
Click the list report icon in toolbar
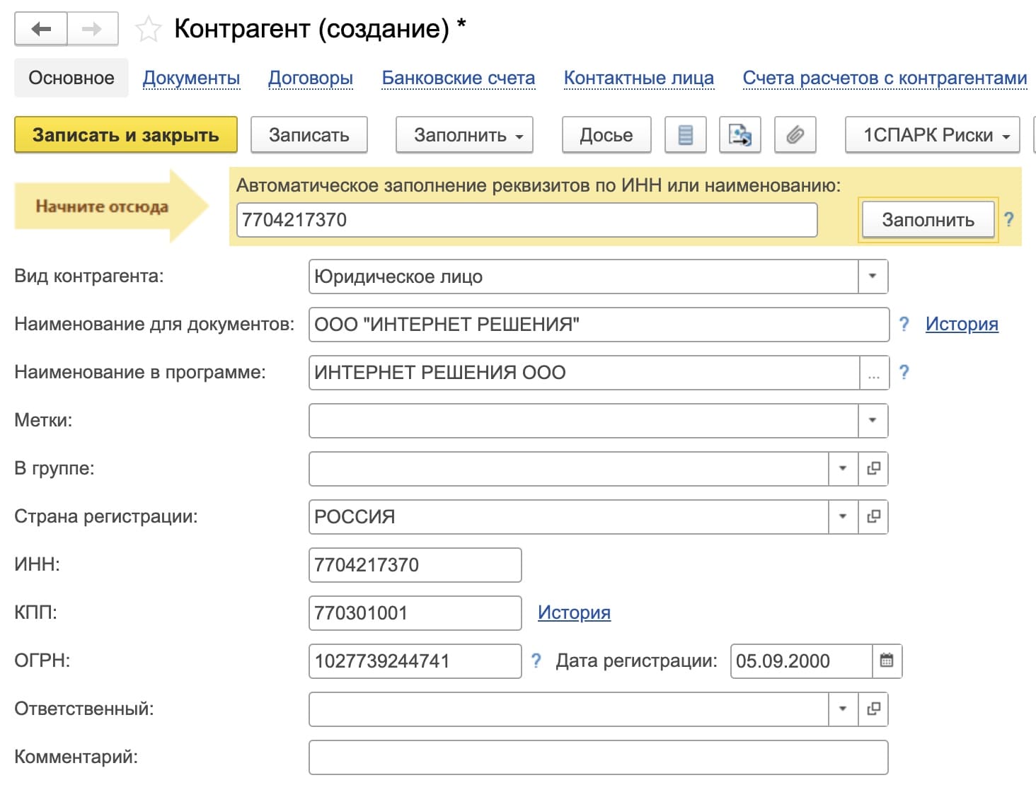[x=685, y=134]
